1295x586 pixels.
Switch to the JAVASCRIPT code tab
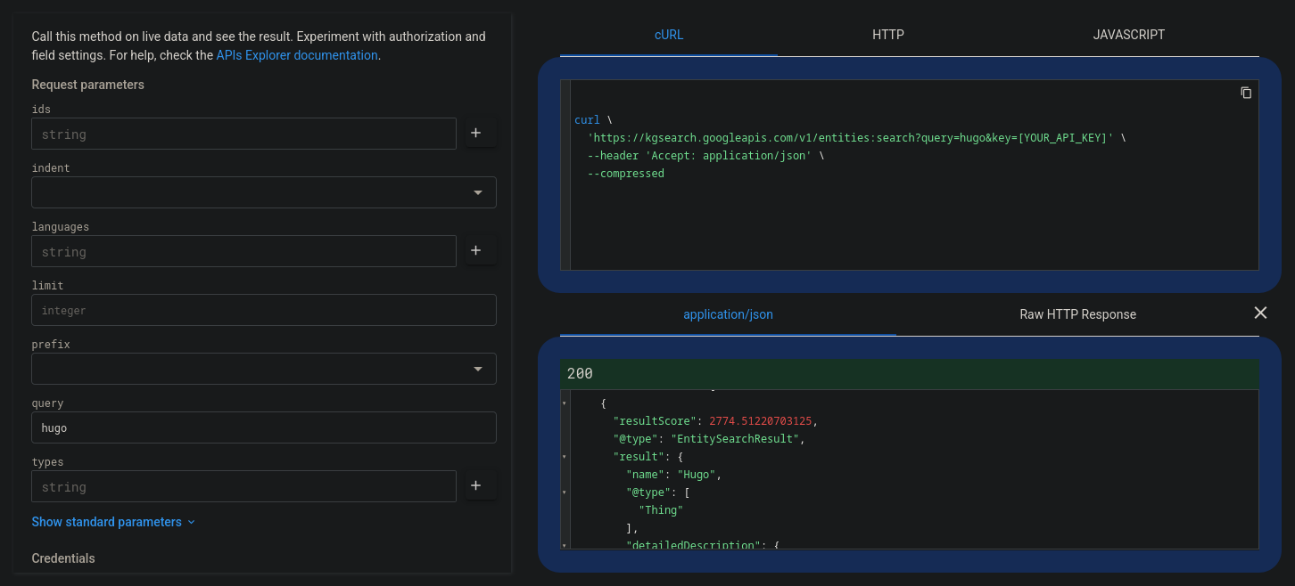pos(1128,35)
